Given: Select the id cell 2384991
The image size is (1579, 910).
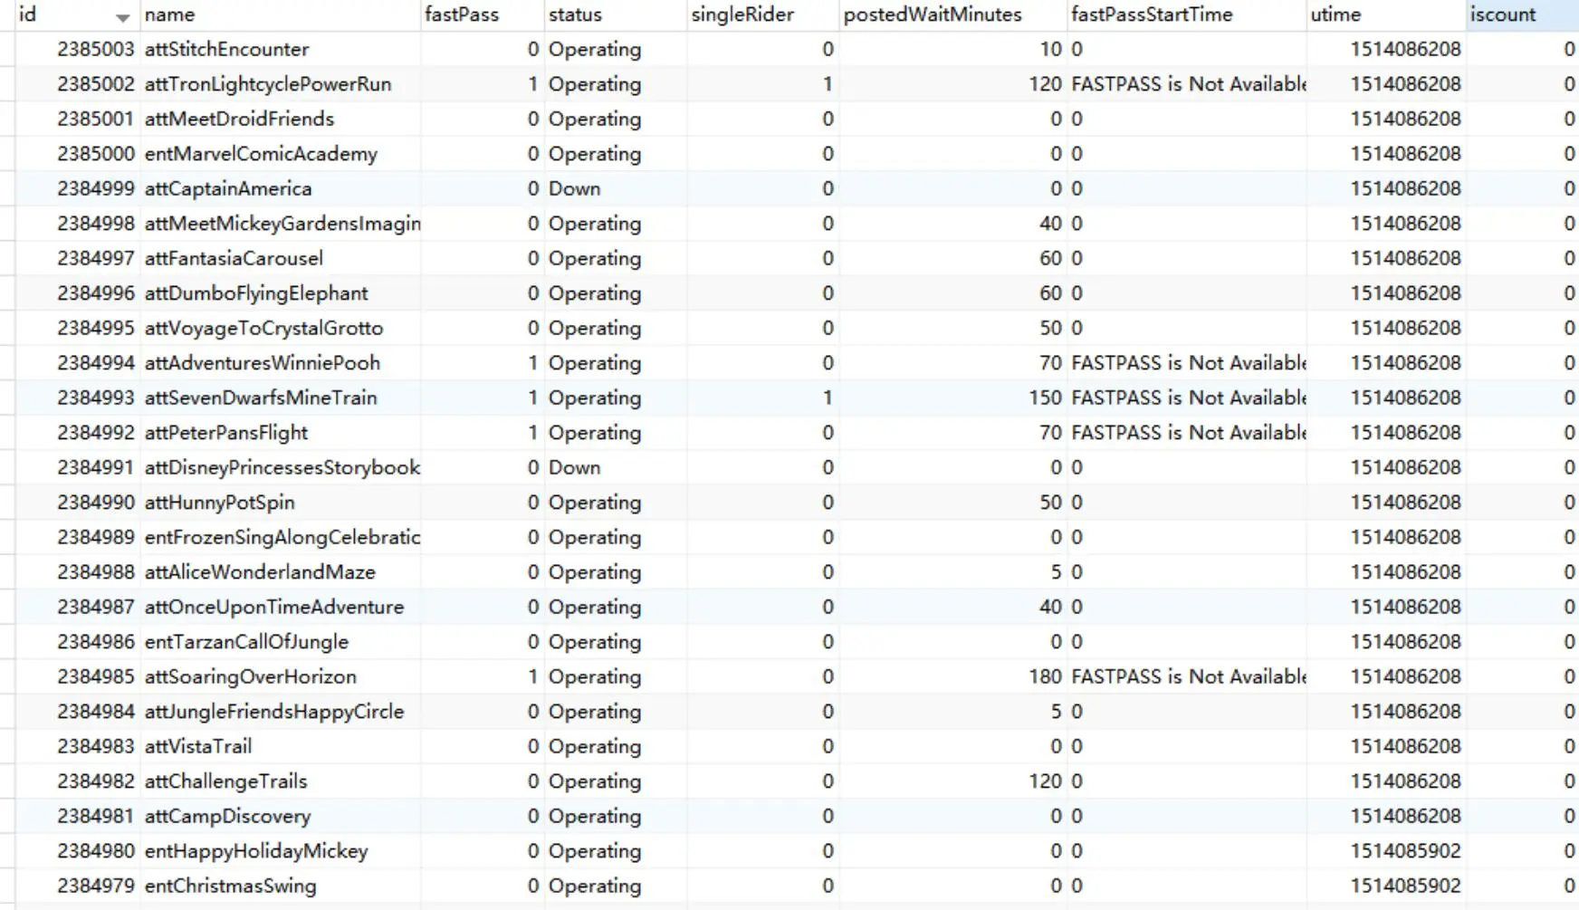Looking at the screenshot, I should click(78, 467).
